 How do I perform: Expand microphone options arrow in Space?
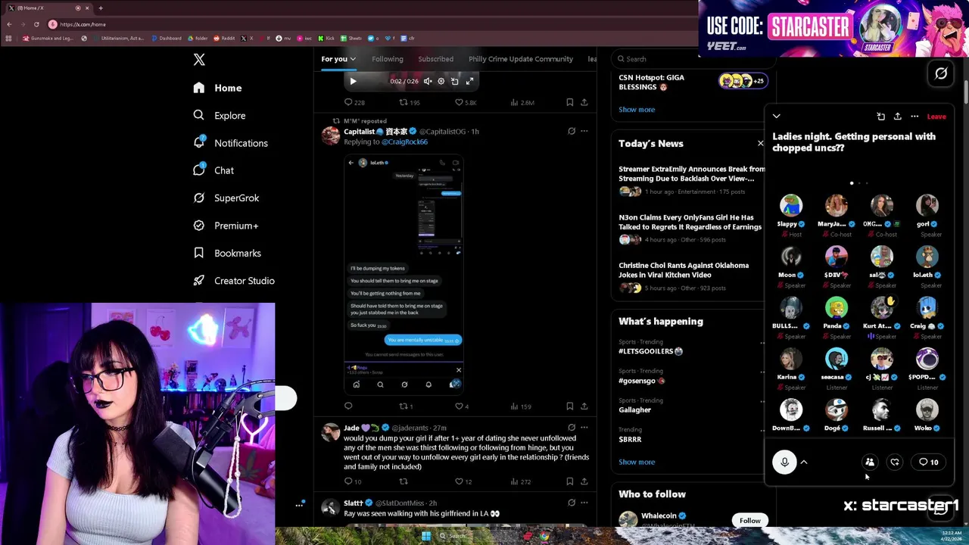point(804,462)
